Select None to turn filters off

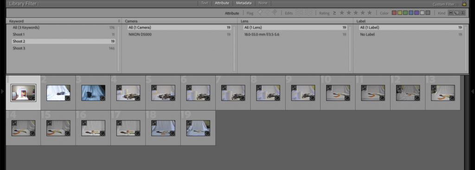click(263, 3)
